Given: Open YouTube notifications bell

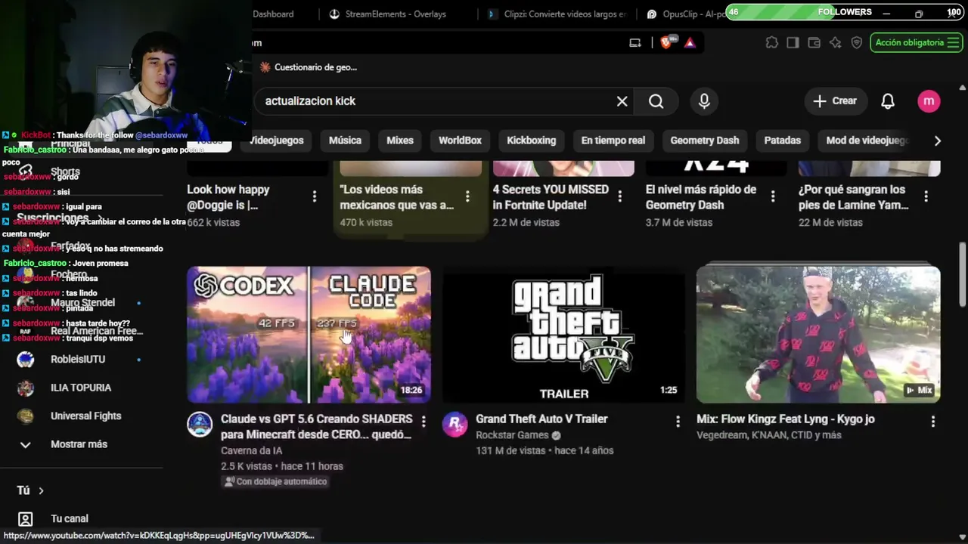Looking at the screenshot, I should click(888, 101).
